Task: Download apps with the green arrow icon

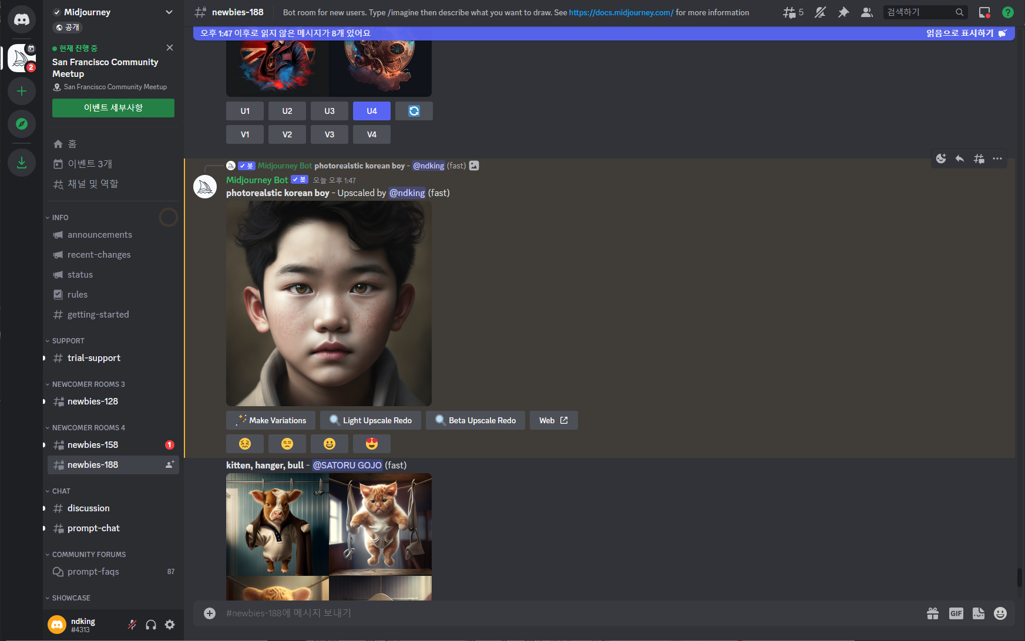Action: coord(22,163)
